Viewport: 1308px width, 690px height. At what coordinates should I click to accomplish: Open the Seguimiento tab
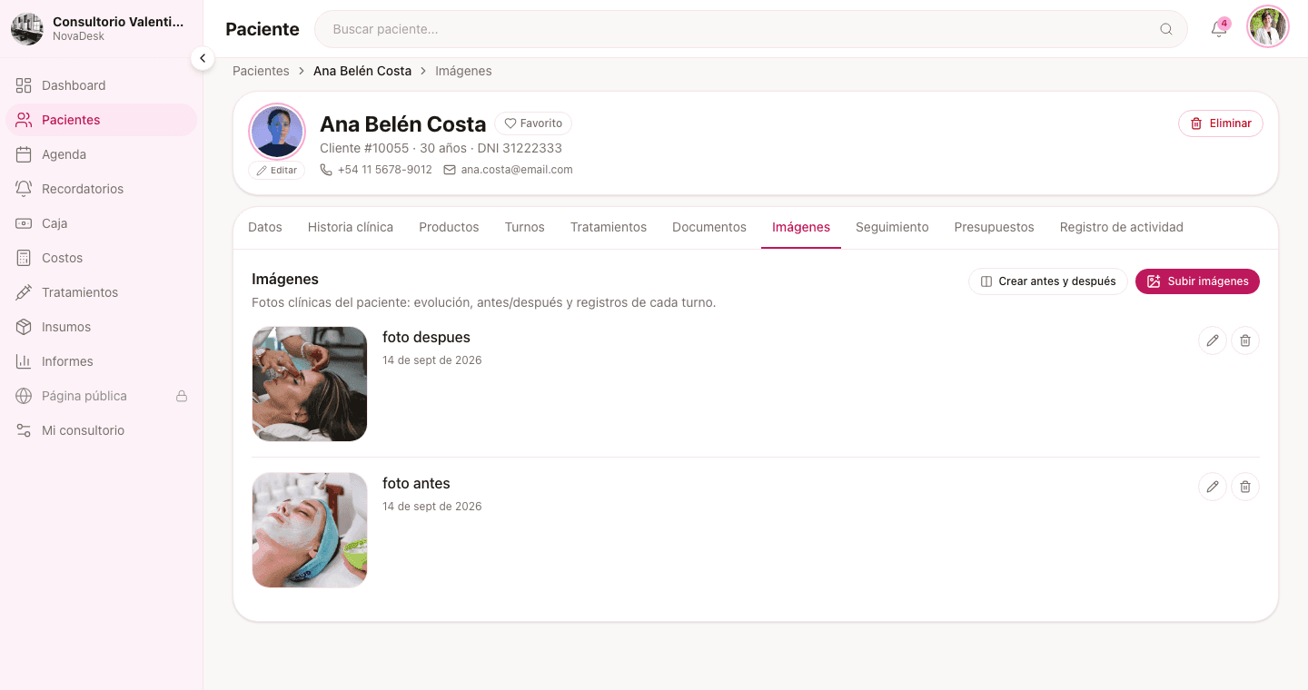892,227
